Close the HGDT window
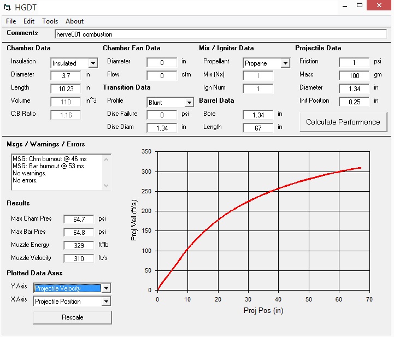Viewport: 394px width, 337px height. click(x=378, y=7)
